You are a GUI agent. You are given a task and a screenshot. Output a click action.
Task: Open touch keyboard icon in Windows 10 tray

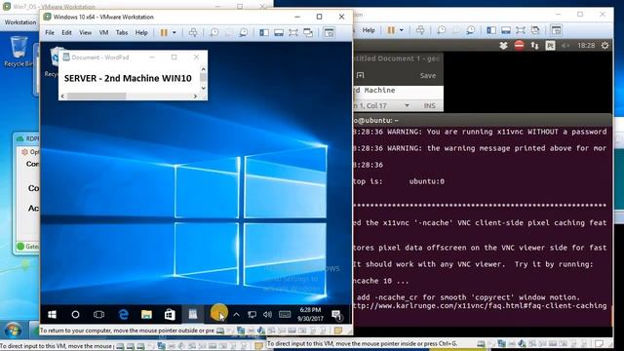[285, 315]
